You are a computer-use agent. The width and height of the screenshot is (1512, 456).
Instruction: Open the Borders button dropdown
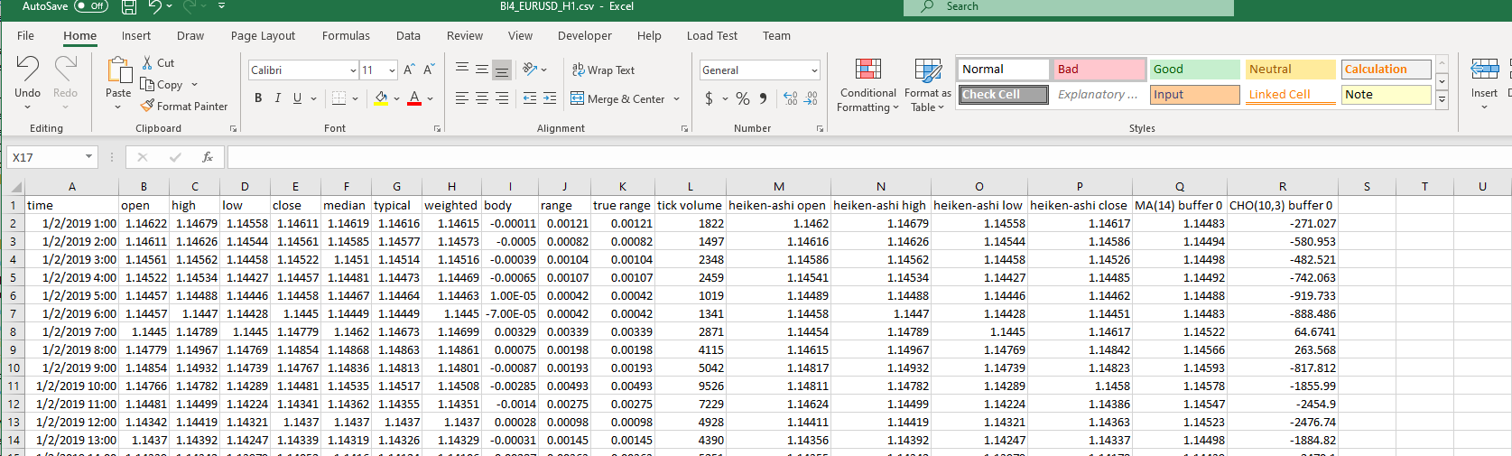pyautogui.click(x=355, y=98)
